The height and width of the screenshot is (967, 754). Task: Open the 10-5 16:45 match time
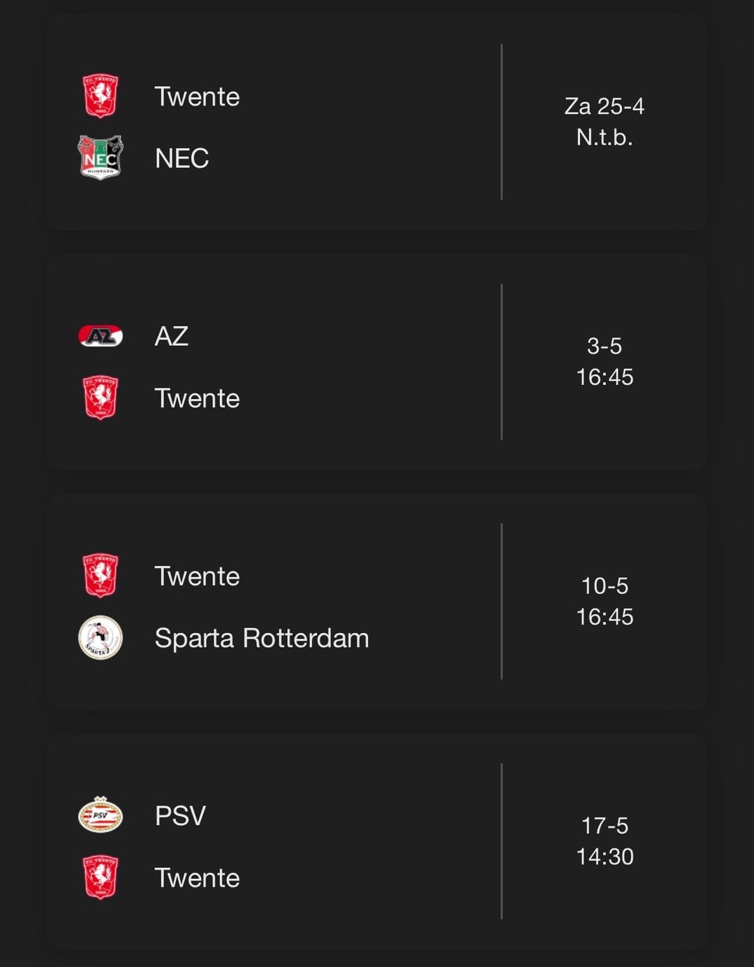[605, 601]
